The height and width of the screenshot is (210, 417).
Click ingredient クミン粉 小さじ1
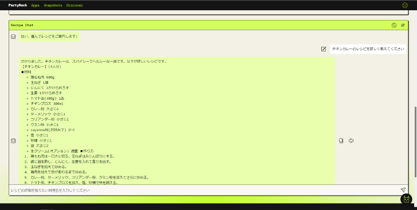pos(45,125)
